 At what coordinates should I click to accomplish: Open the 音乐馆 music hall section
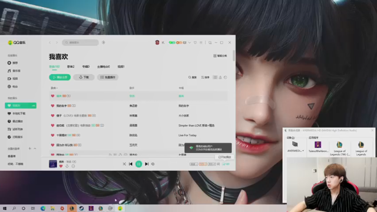14,71
